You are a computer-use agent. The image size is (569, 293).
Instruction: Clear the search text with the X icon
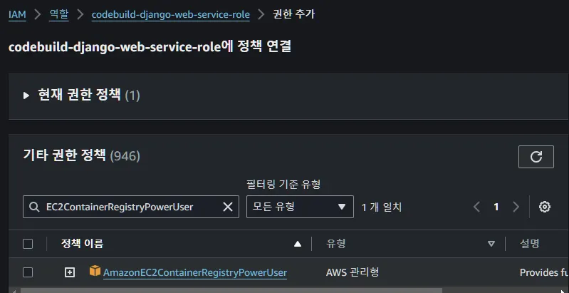pyautogui.click(x=227, y=207)
